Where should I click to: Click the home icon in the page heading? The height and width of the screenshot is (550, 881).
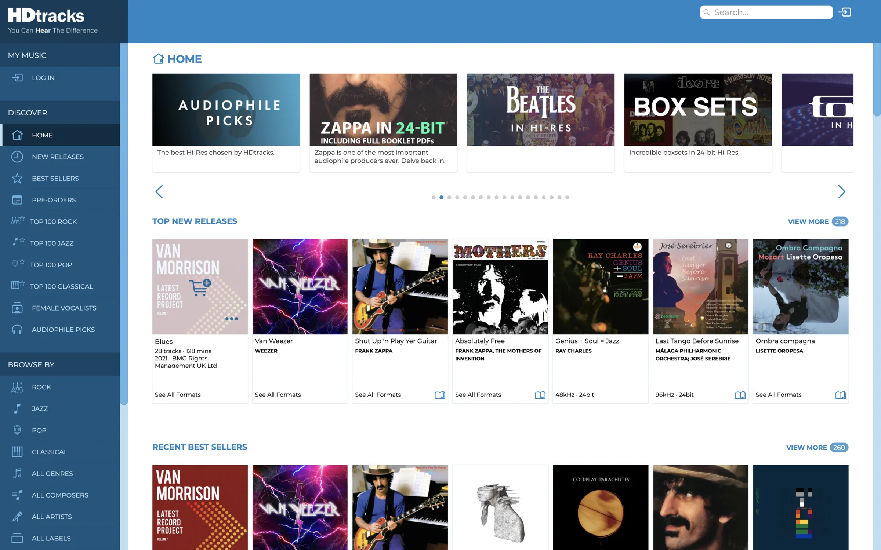[158, 59]
